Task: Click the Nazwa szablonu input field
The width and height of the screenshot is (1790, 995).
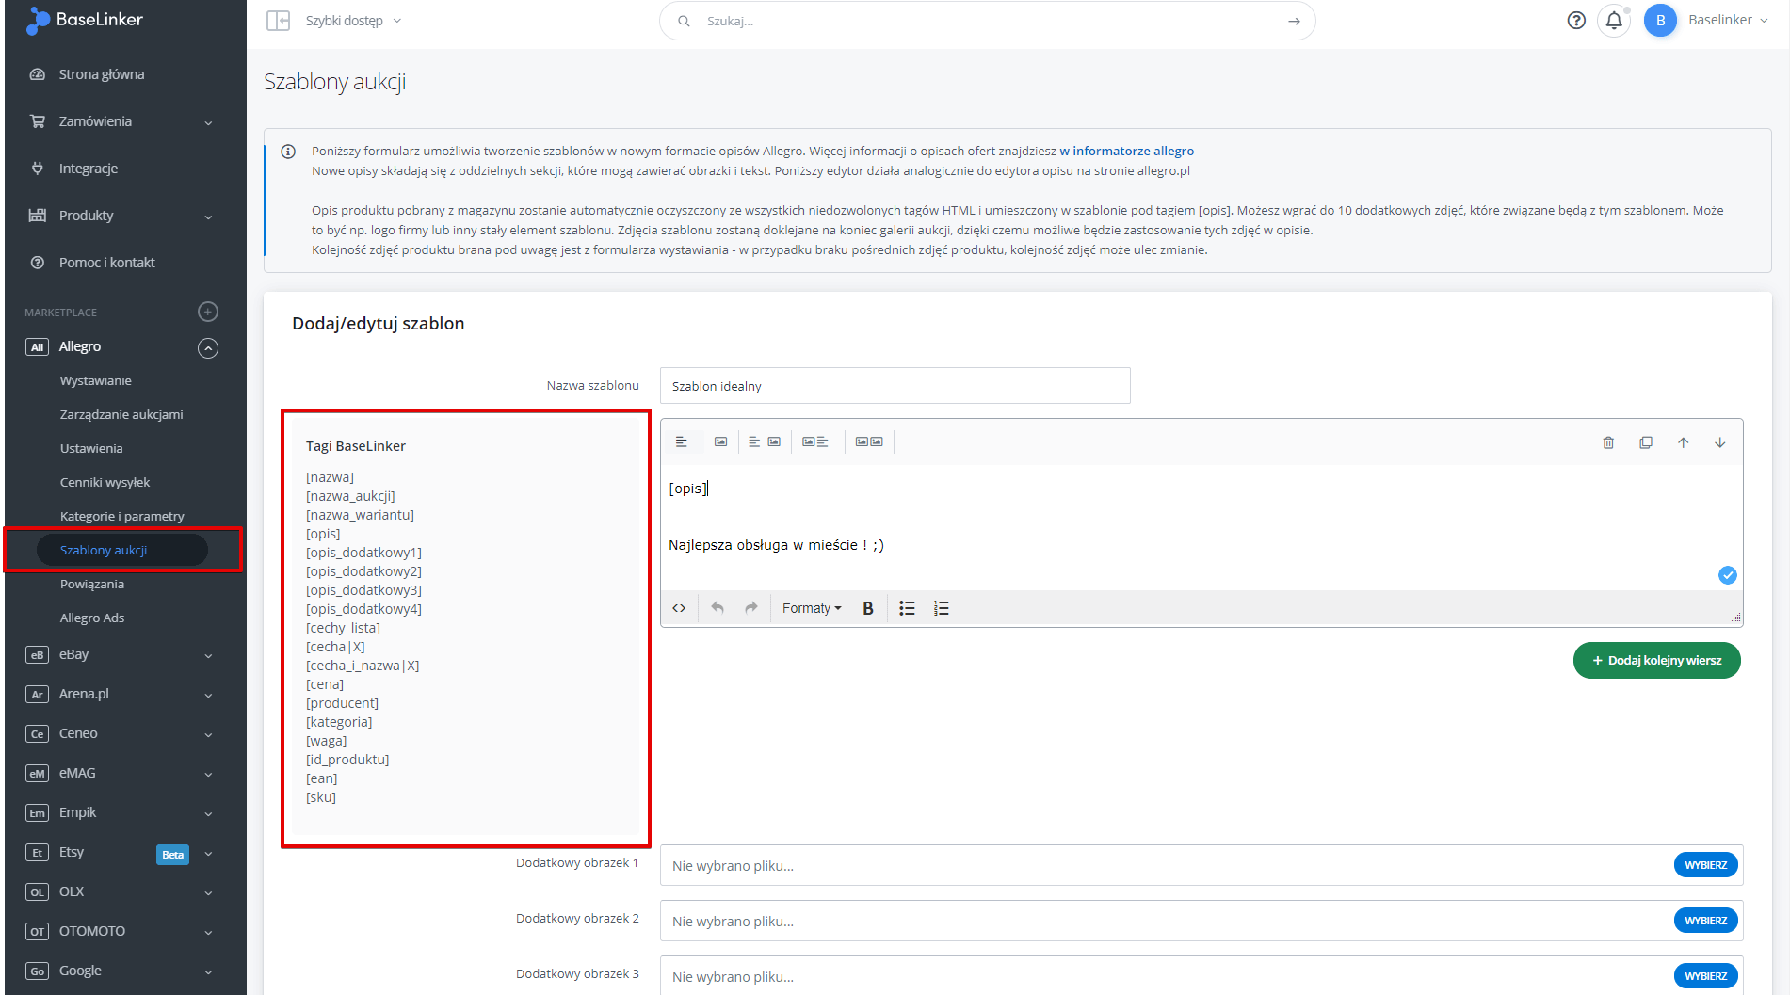Action: (895, 386)
